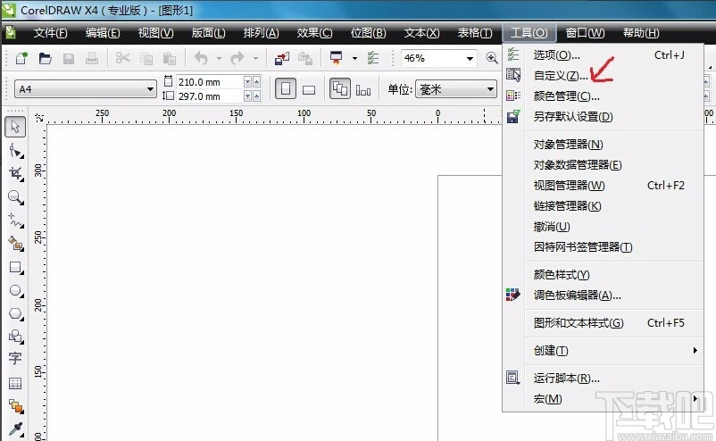Image resolution: width=716 pixels, height=441 pixels.
Task: Expand the undo history dropdown arrow
Action: [219, 58]
